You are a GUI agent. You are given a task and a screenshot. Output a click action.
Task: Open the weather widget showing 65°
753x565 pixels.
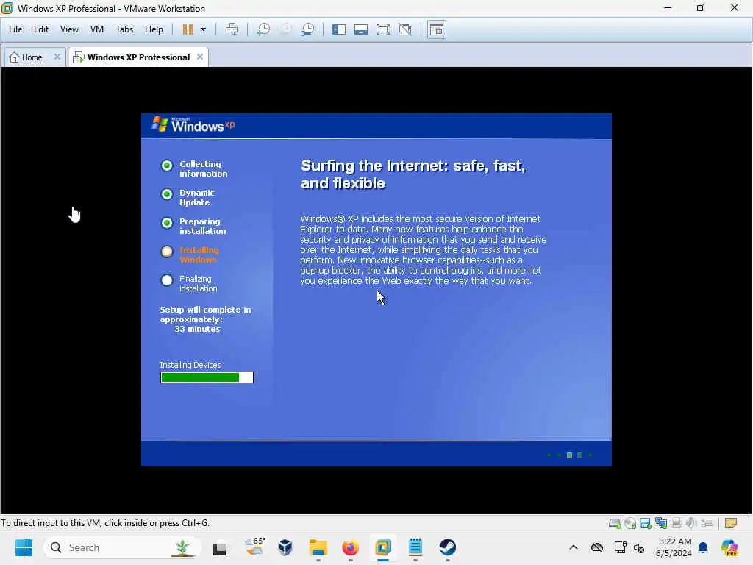click(254, 547)
